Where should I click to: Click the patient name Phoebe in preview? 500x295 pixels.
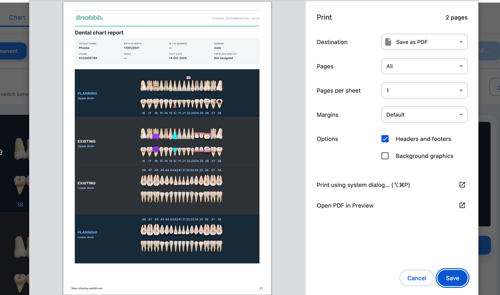pos(84,48)
